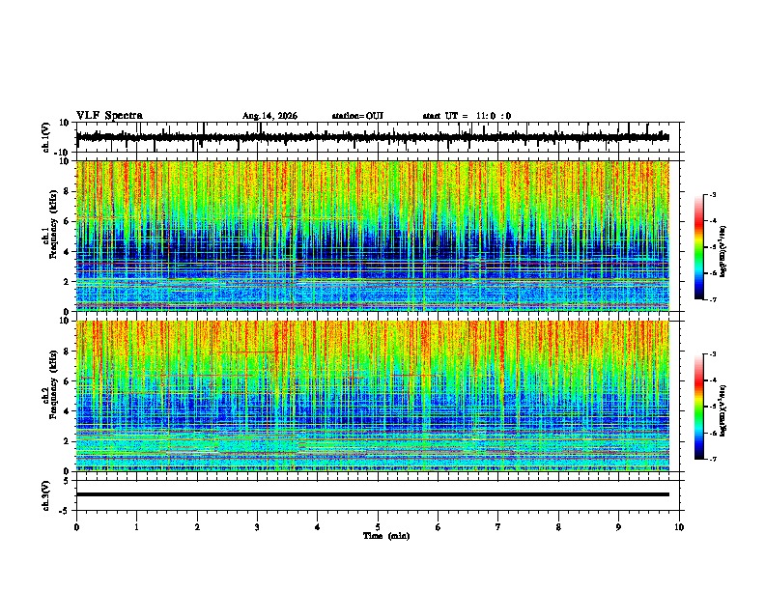The height and width of the screenshot is (591, 765).
Task: Click the "8" tick on ch.2 frequency axis
Action: 67,352
